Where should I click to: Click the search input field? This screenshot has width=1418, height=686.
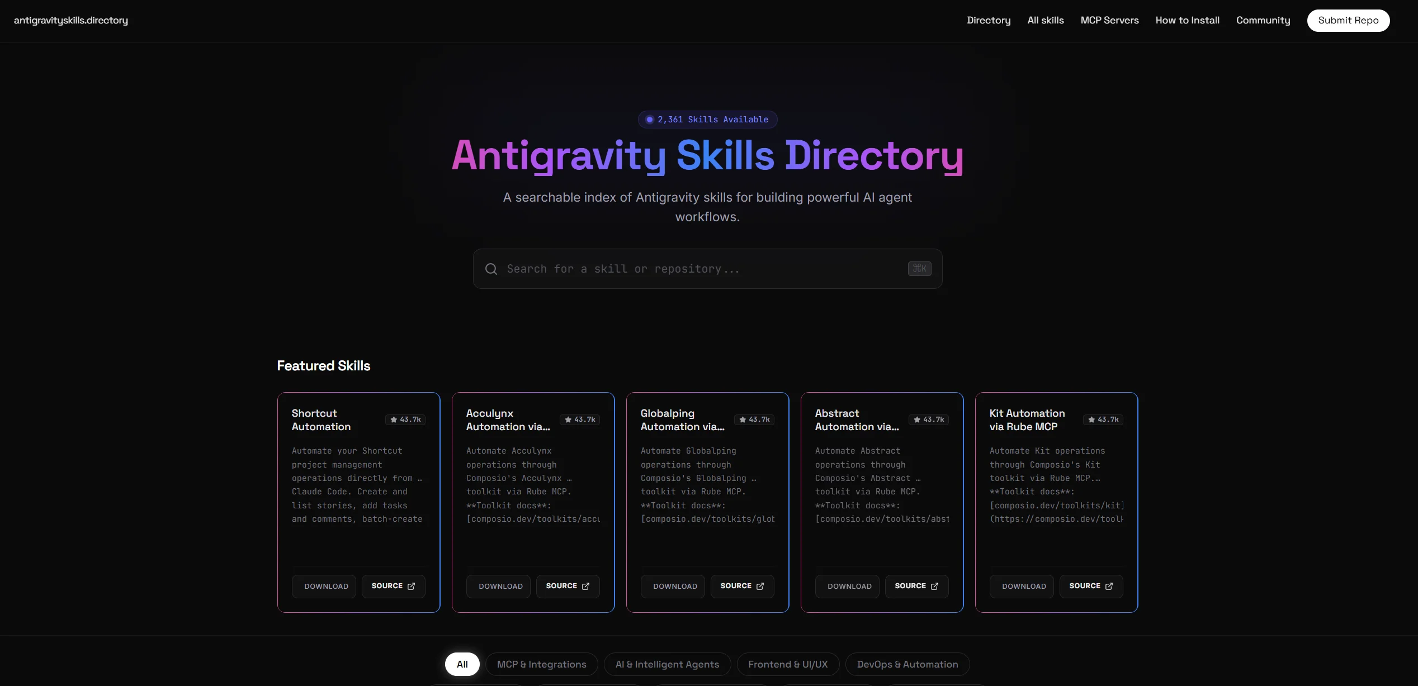click(x=671, y=269)
